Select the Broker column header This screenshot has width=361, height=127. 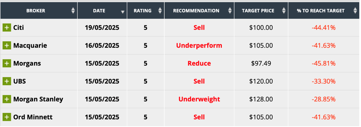click(x=36, y=11)
